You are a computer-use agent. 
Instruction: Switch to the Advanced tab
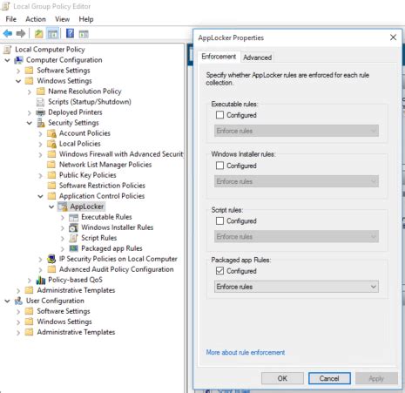click(258, 58)
